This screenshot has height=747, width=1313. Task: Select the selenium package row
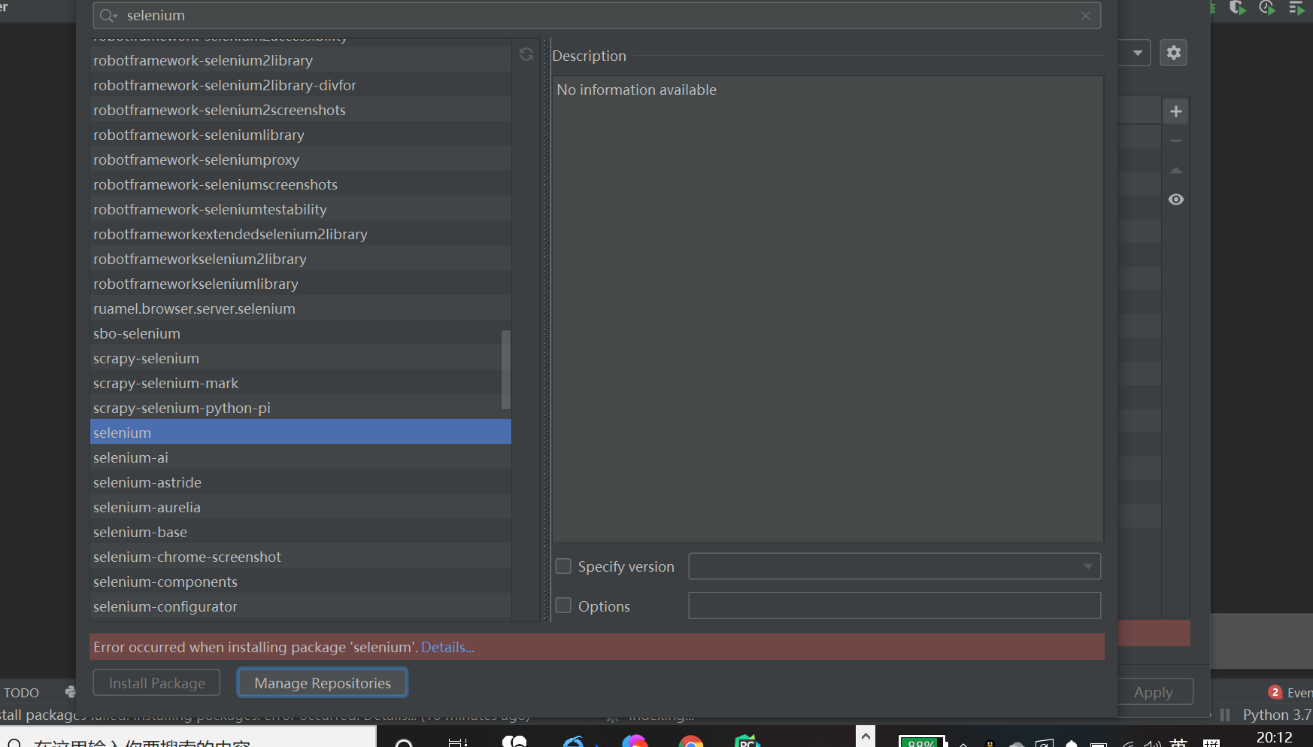tap(301, 432)
